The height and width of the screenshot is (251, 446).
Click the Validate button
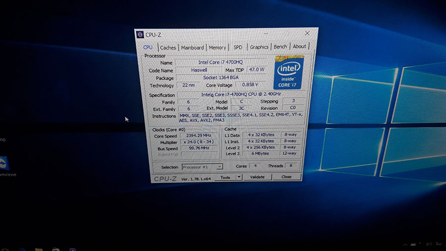[x=257, y=177]
